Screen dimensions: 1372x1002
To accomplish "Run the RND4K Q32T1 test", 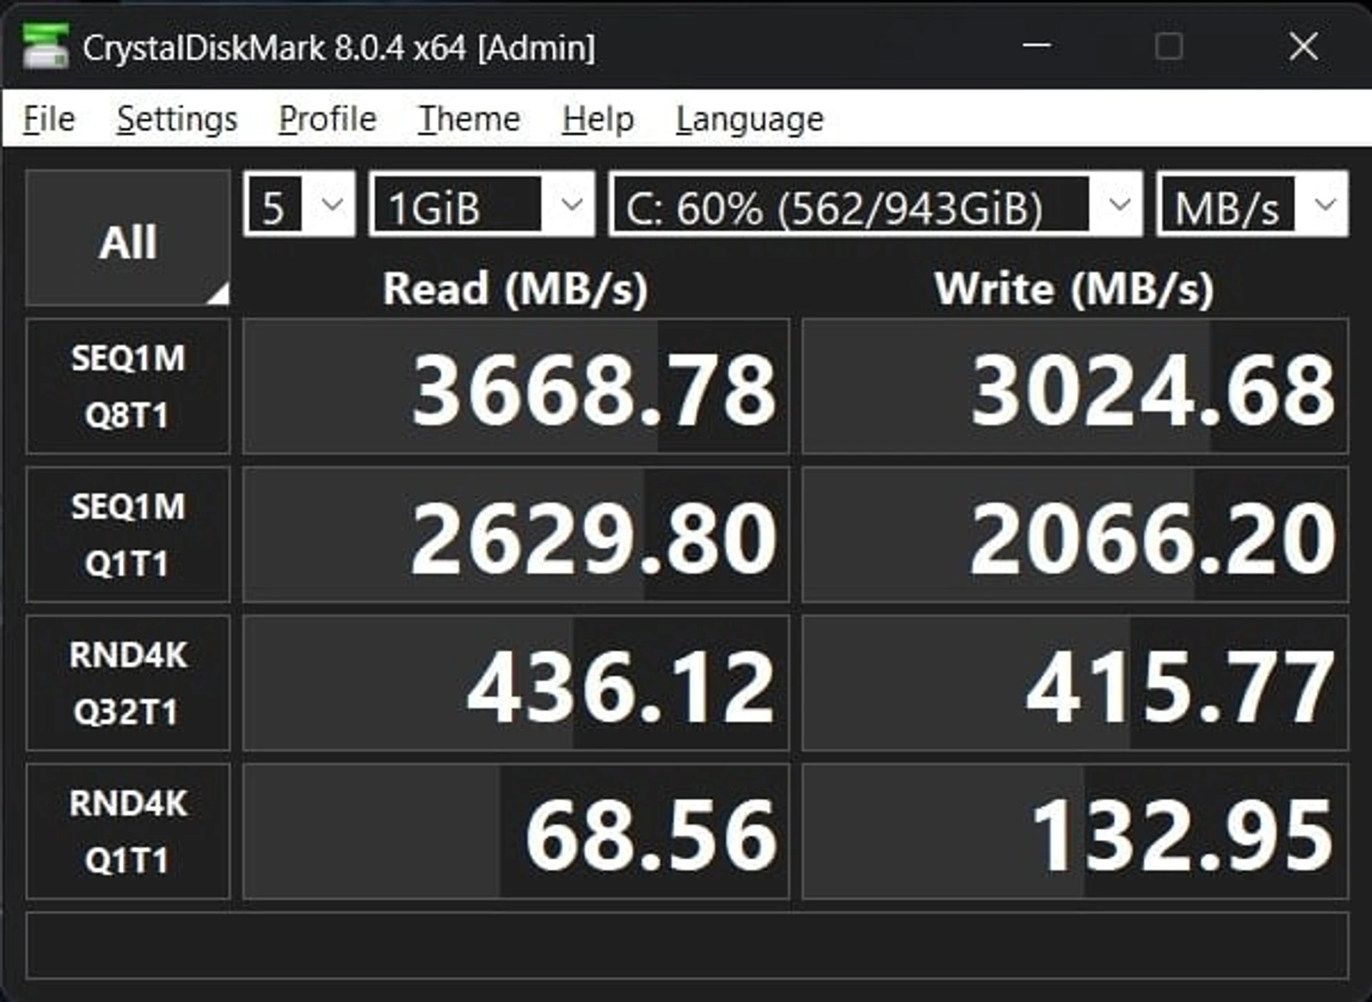I will (x=128, y=683).
